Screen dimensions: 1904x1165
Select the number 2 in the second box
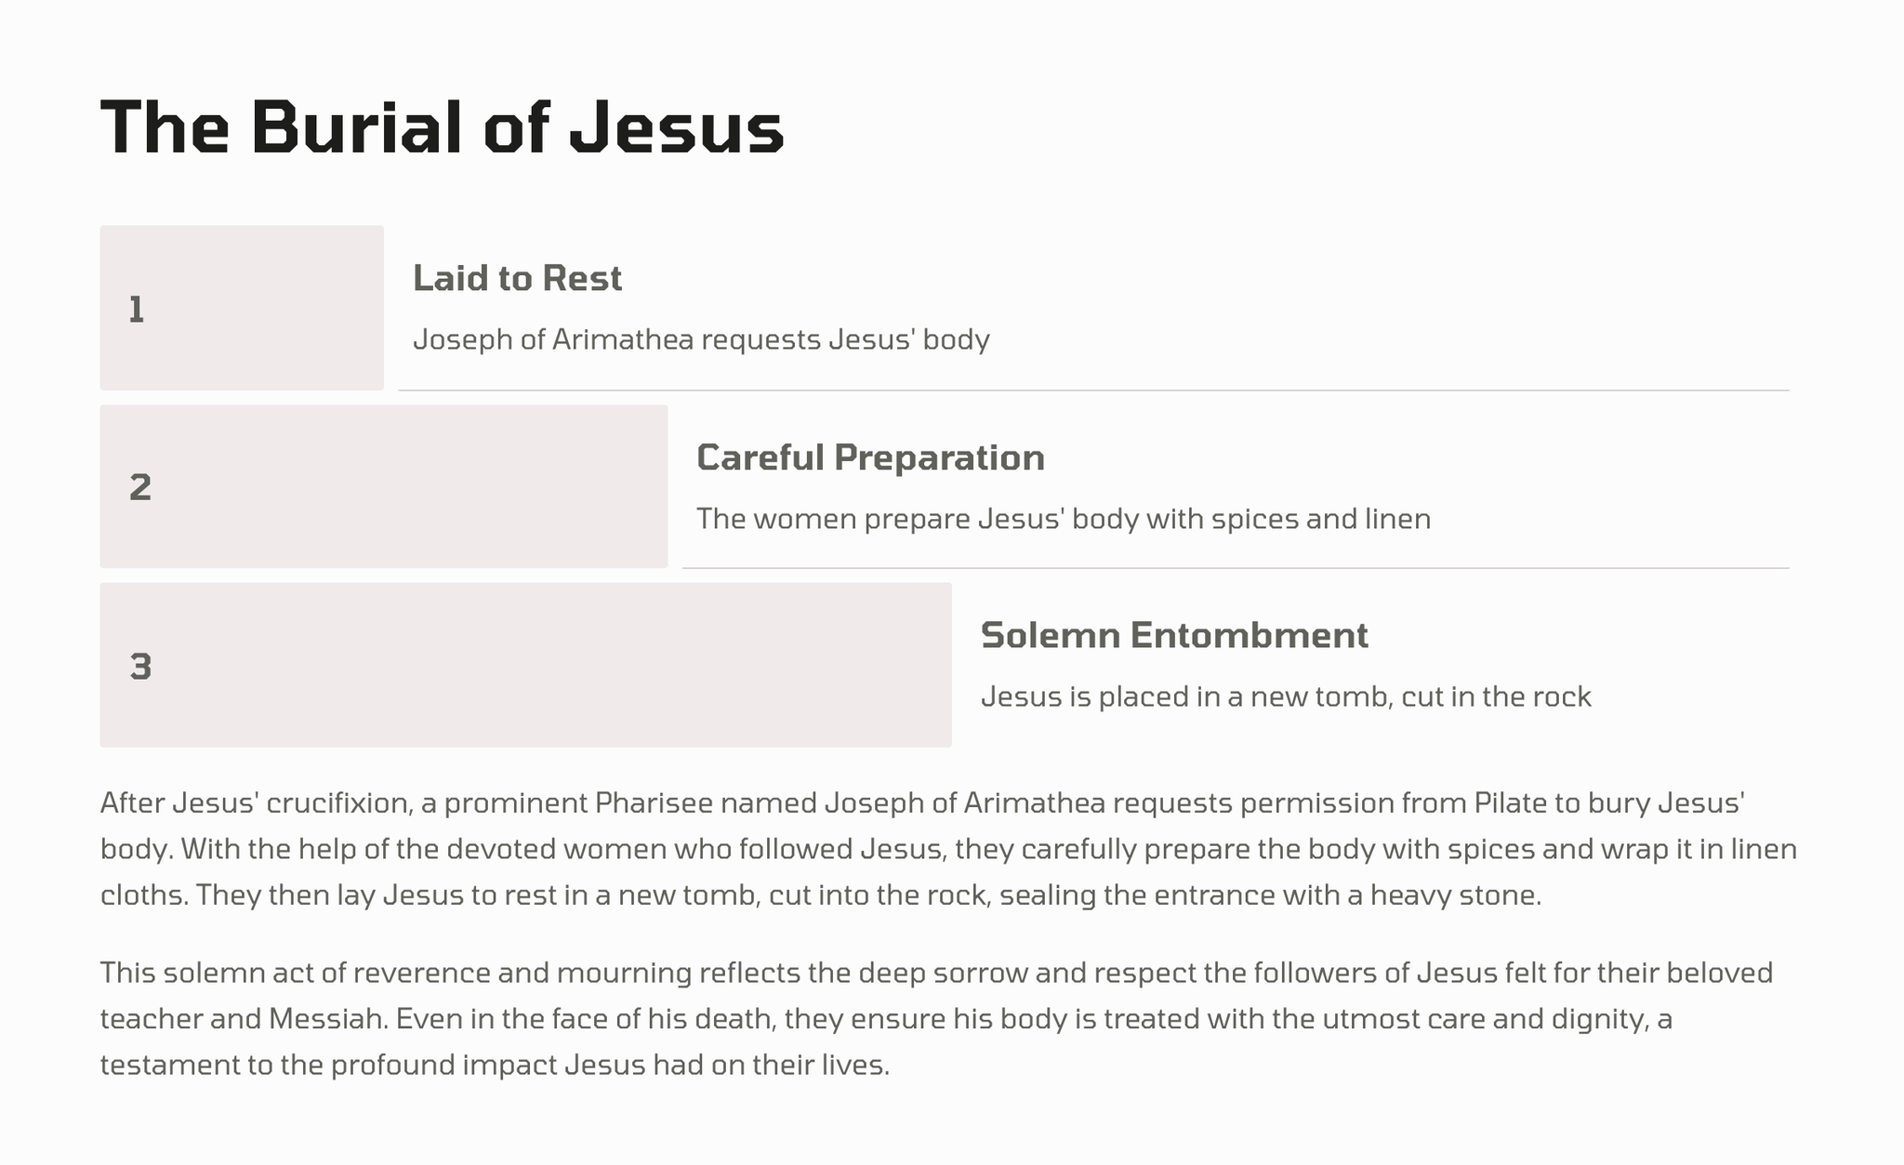tap(140, 487)
